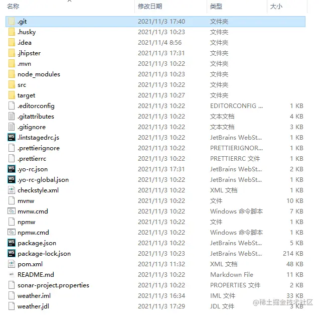The height and width of the screenshot is (315, 322).
Task: Click the weather.iml file icon
Action: pos(12,296)
